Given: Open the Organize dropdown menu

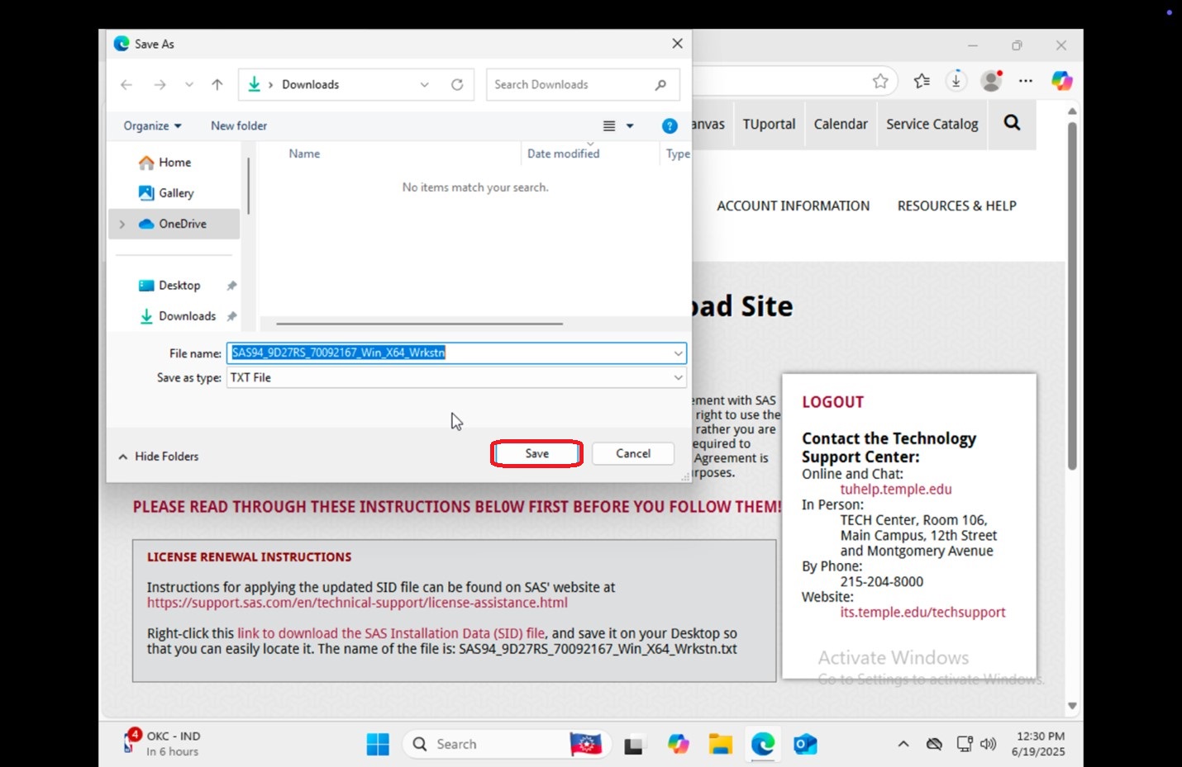Looking at the screenshot, I should [x=152, y=125].
